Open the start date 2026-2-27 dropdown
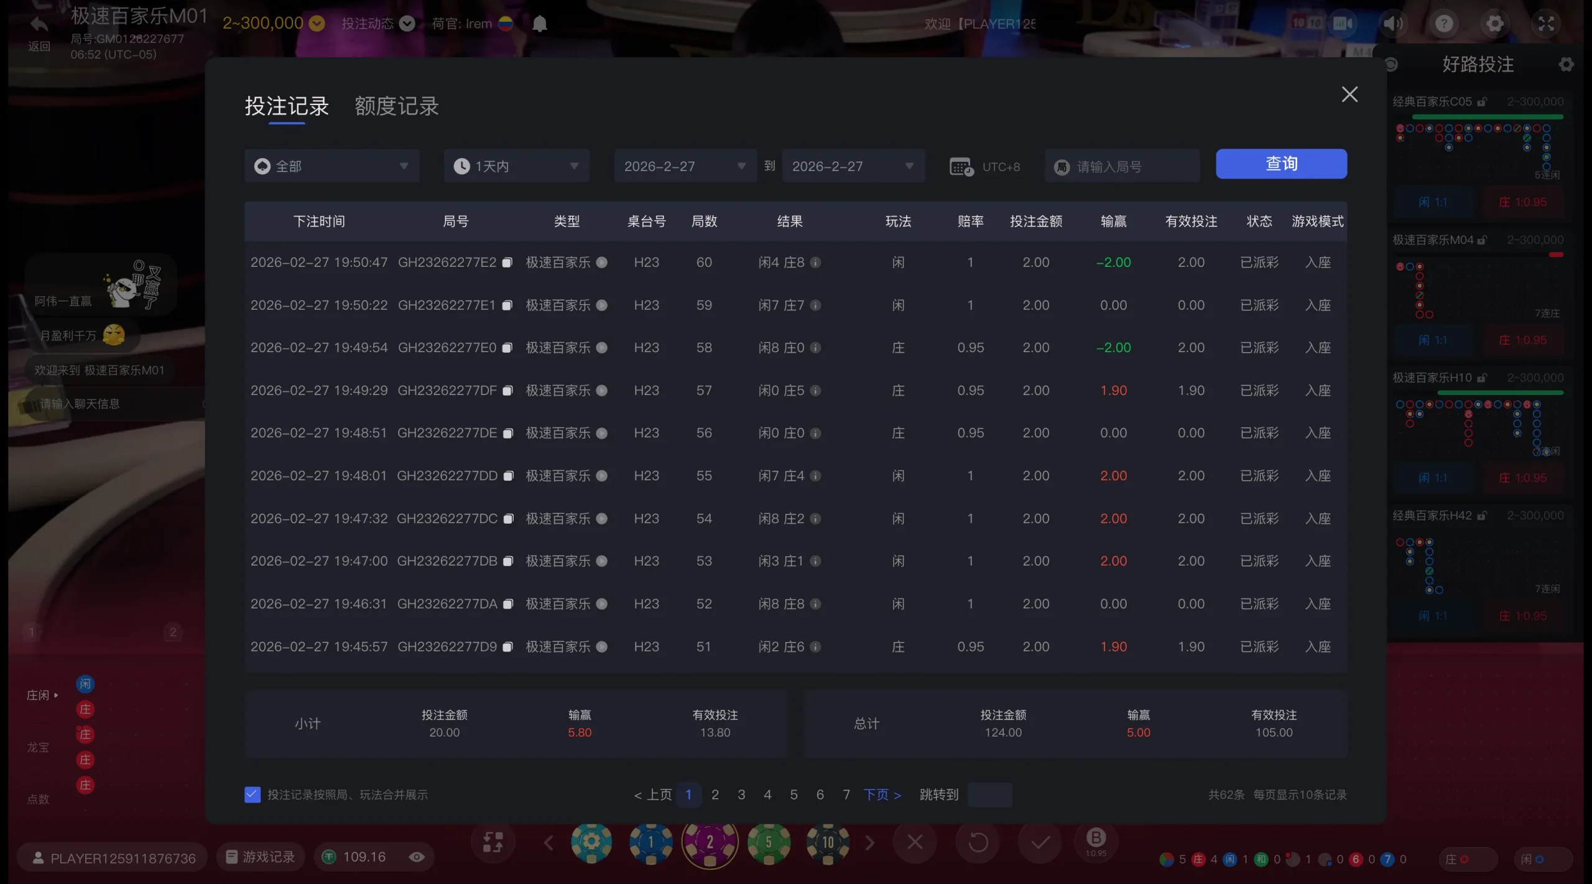Screen dimensions: 1592x884 pos(685,166)
